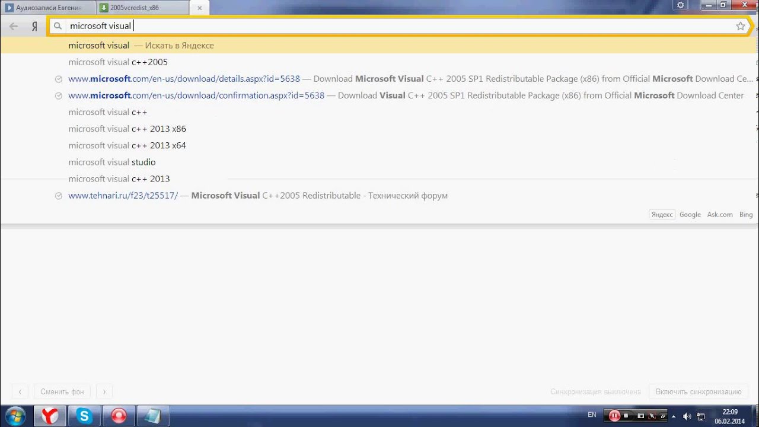Open the Windows Start menu
This screenshot has height=427, width=759.
pos(15,416)
